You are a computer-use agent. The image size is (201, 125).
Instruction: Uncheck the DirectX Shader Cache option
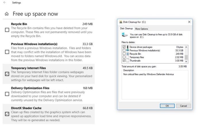tap(7, 114)
